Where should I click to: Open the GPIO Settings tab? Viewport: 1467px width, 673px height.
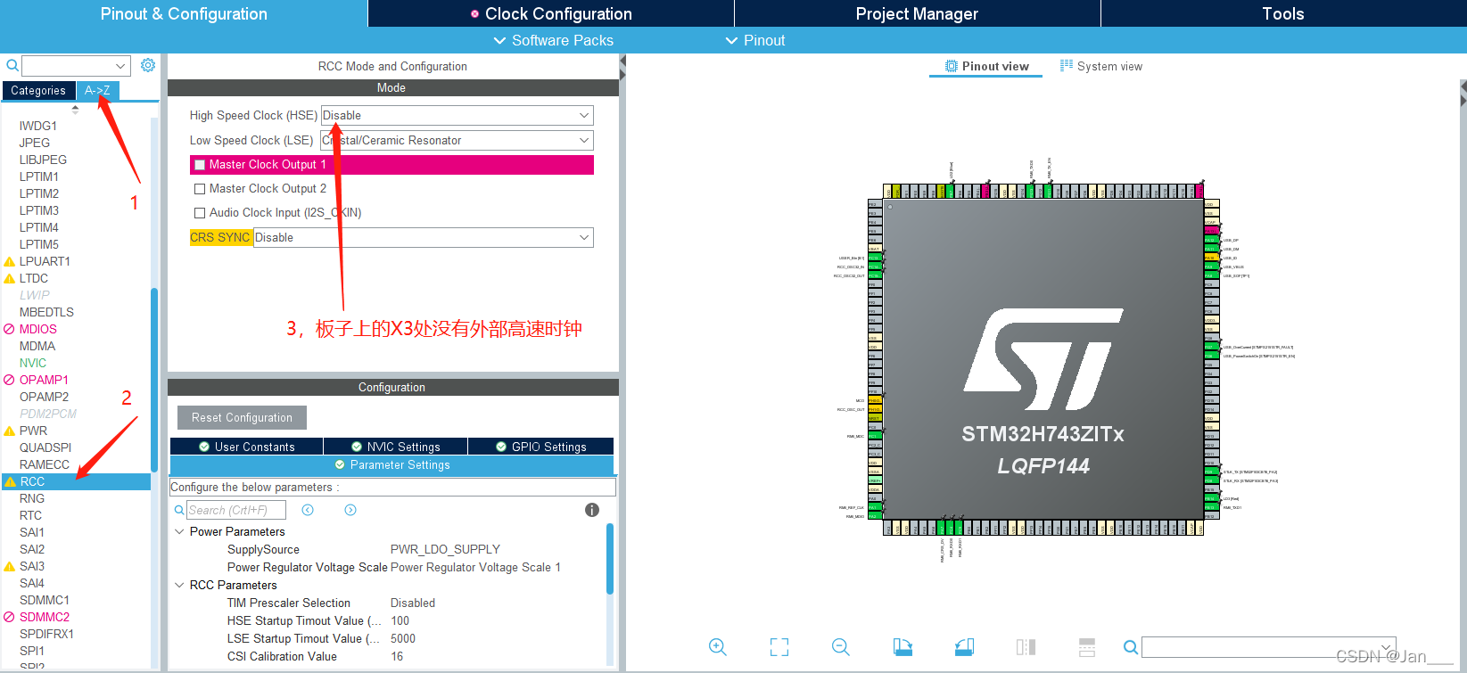[x=540, y=447]
